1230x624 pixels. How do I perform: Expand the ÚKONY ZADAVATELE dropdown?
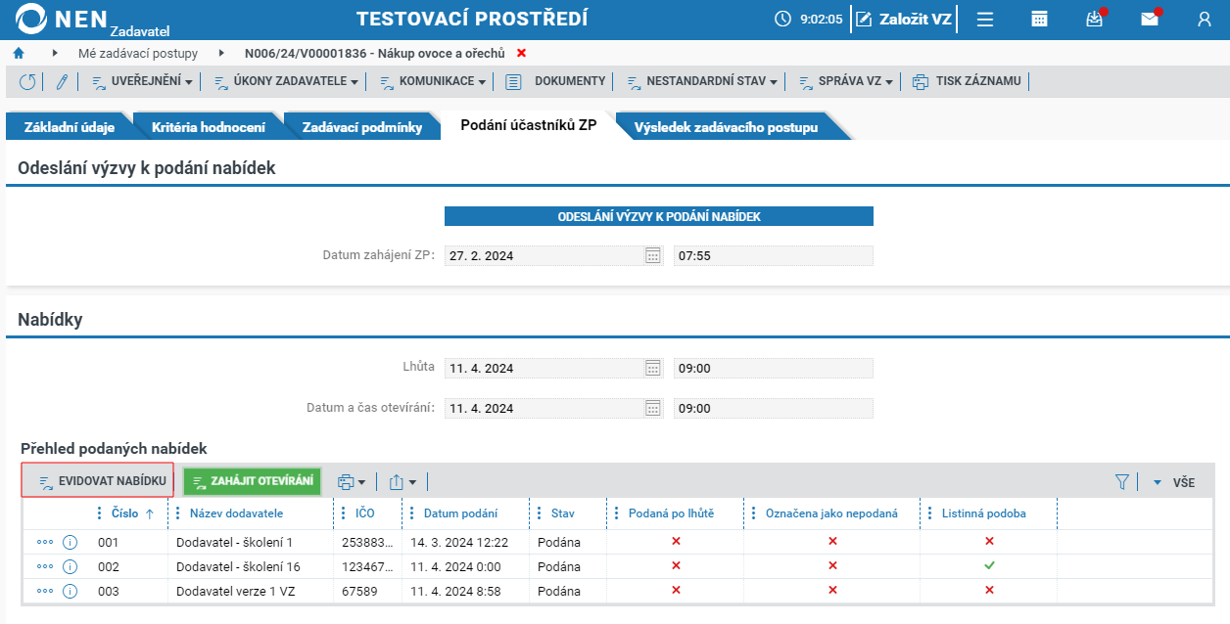(286, 82)
